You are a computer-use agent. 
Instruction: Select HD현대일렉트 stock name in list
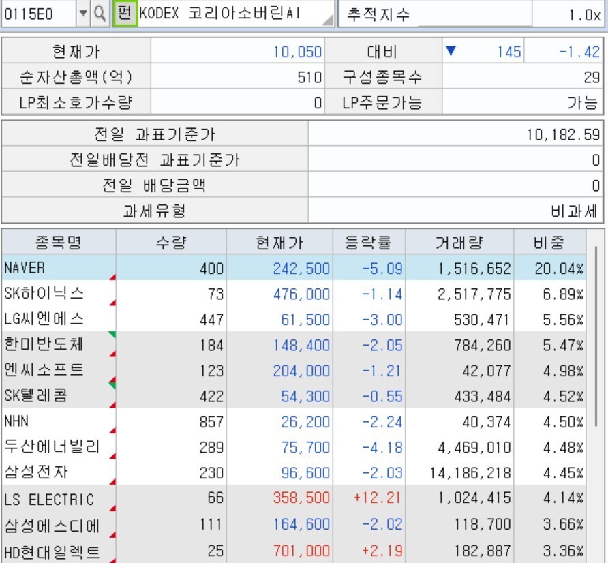pos(52,551)
